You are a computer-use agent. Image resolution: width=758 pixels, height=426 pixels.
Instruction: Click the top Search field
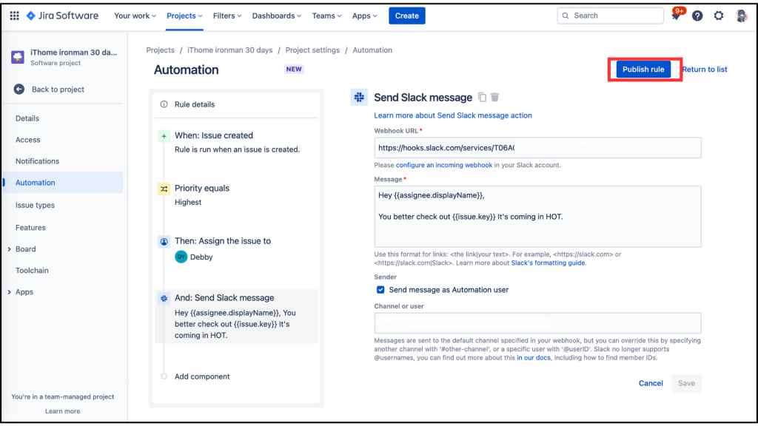click(610, 16)
